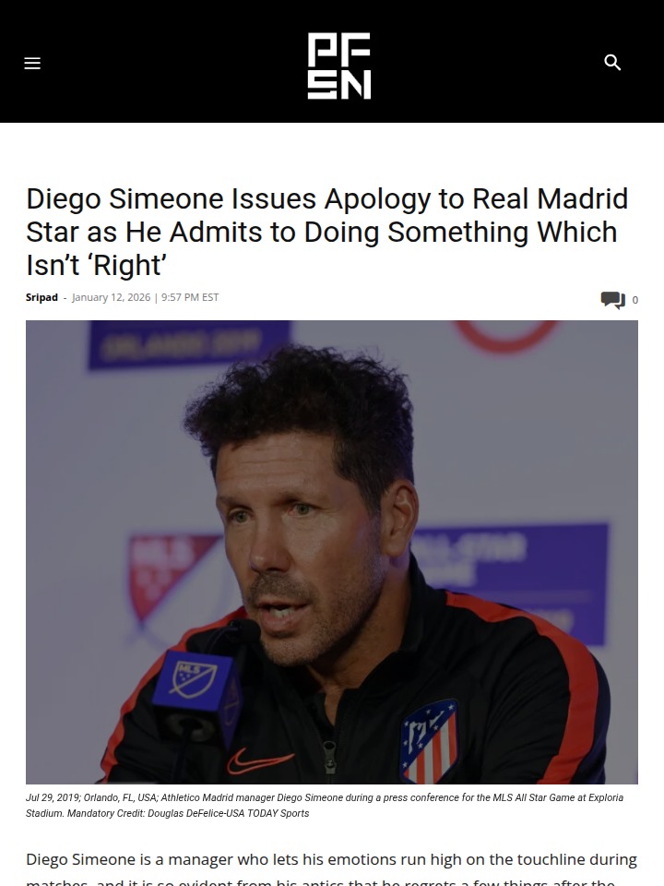Open the featured Diego Simeone photo

[x=332, y=552]
